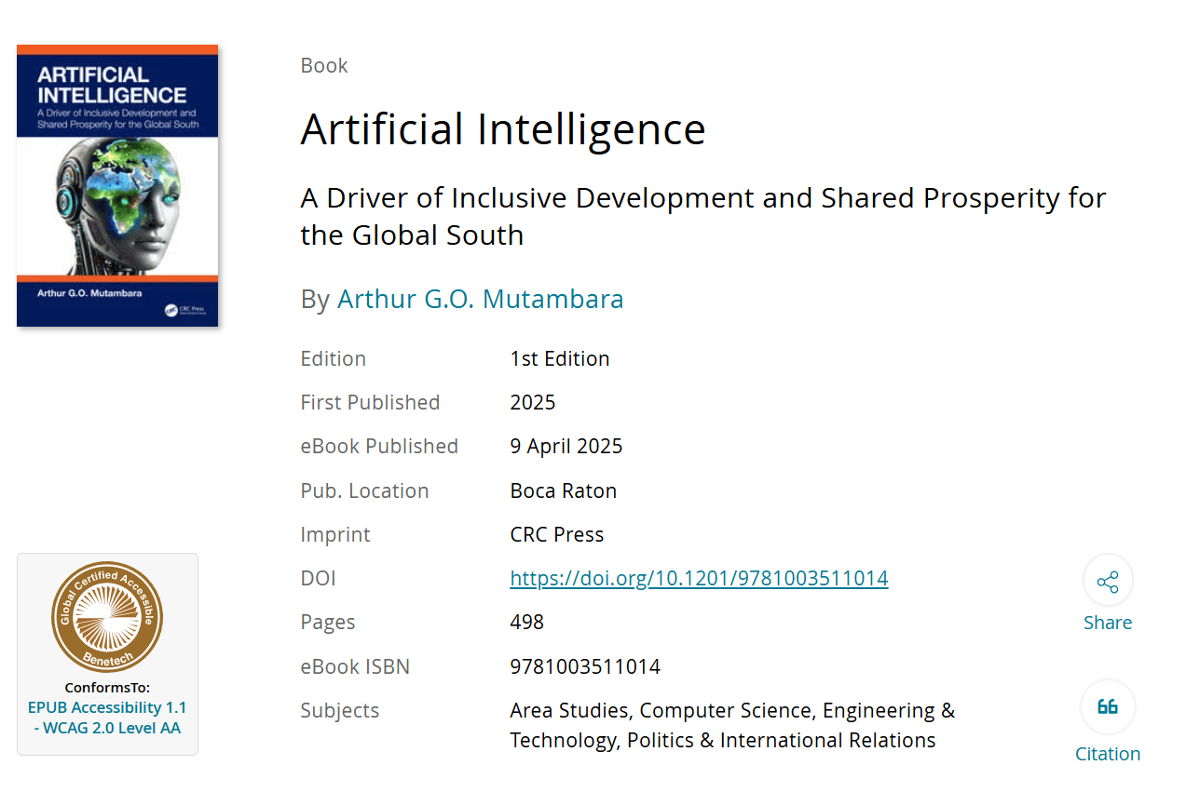Click the Share text label
The image size is (1200, 792).
click(x=1108, y=623)
